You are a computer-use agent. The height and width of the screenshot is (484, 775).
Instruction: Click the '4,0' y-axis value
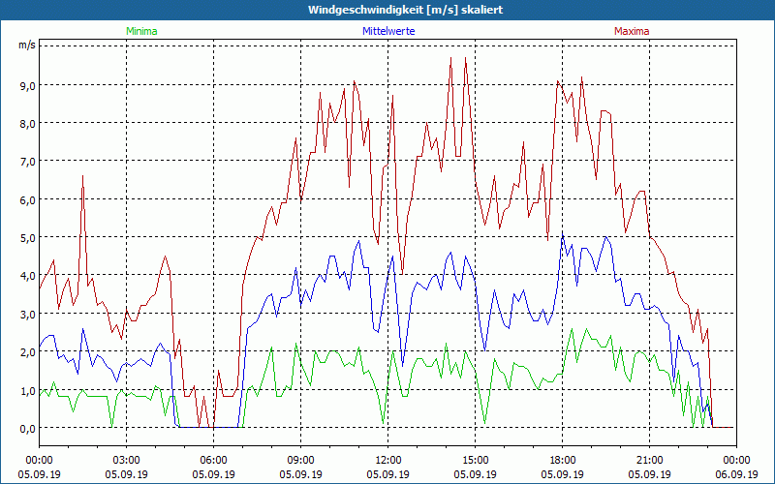point(28,276)
